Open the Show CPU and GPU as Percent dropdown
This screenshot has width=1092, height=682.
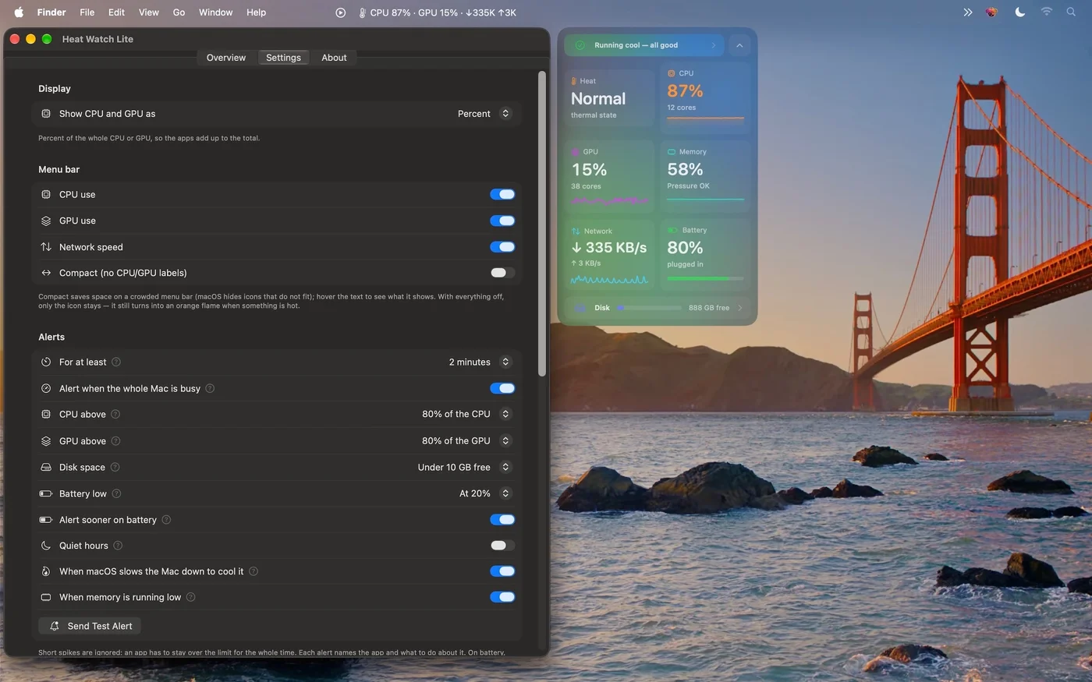click(x=484, y=114)
